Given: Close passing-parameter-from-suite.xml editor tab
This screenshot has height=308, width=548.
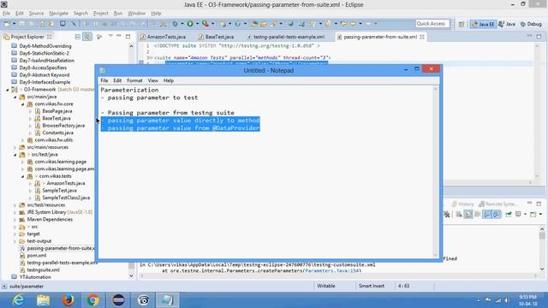Looking at the screenshot, I should click(x=422, y=37).
